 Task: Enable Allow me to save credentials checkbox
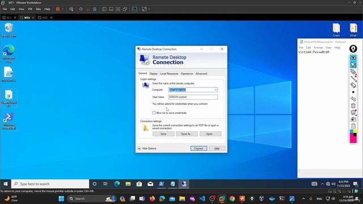(154, 113)
